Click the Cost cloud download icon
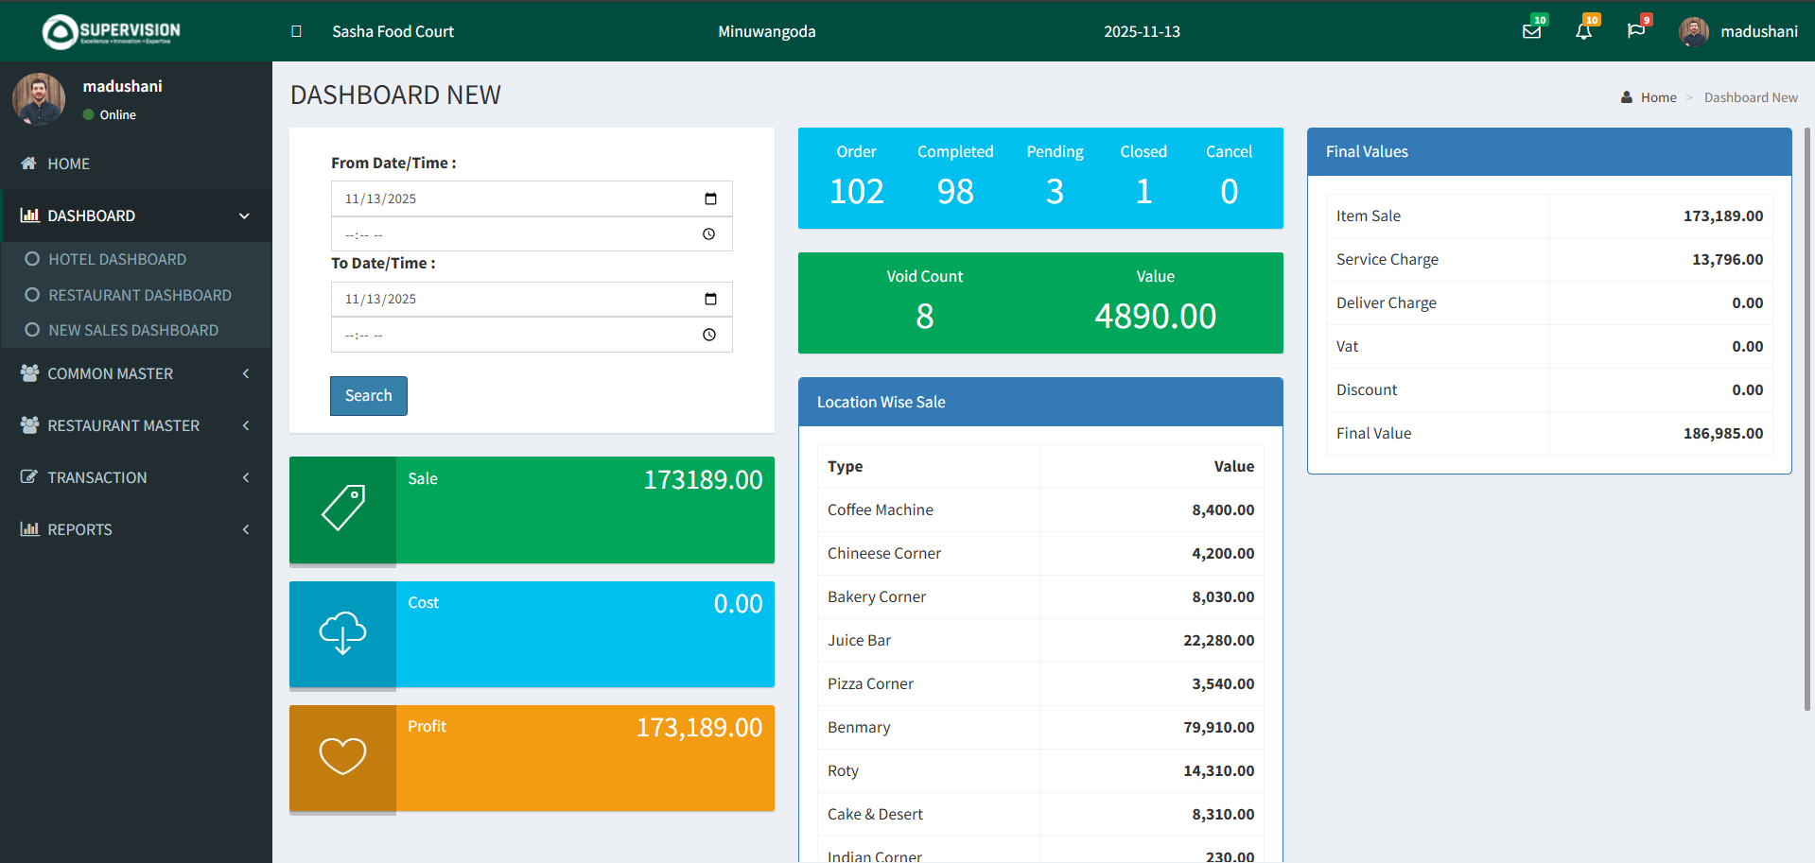The width and height of the screenshot is (1815, 863). pyautogui.click(x=342, y=633)
